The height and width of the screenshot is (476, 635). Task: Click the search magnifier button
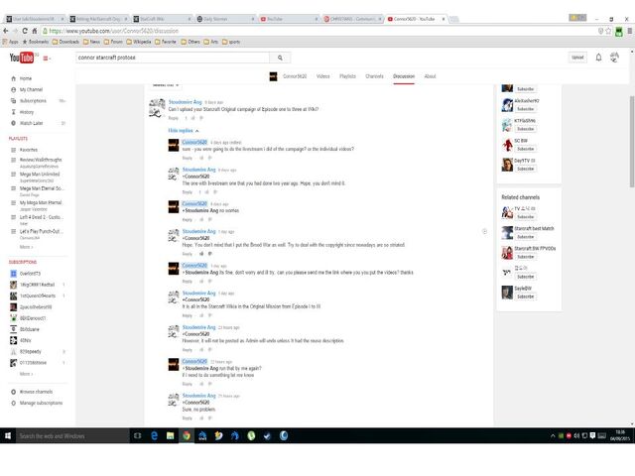pyautogui.click(x=280, y=58)
